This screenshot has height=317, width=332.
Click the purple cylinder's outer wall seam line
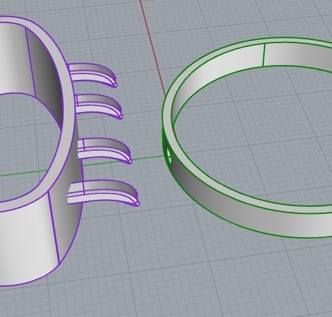pos(53,227)
